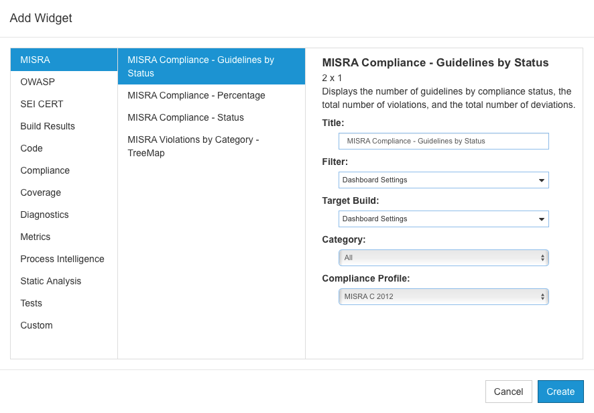
Task: Open the Compliance category
Action: click(x=64, y=170)
